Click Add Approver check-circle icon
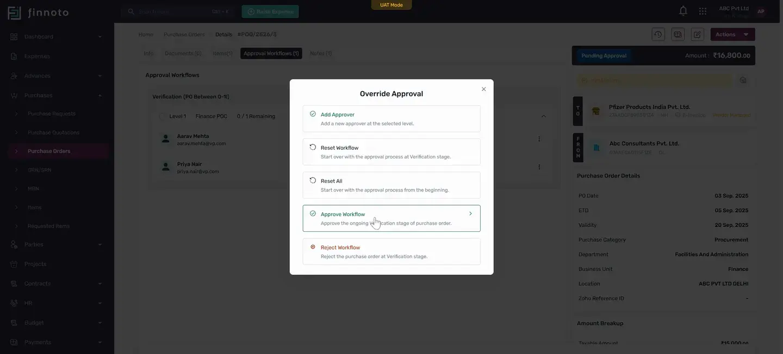The height and width of the screenshot is (354, 783). (x=313, y=114)
